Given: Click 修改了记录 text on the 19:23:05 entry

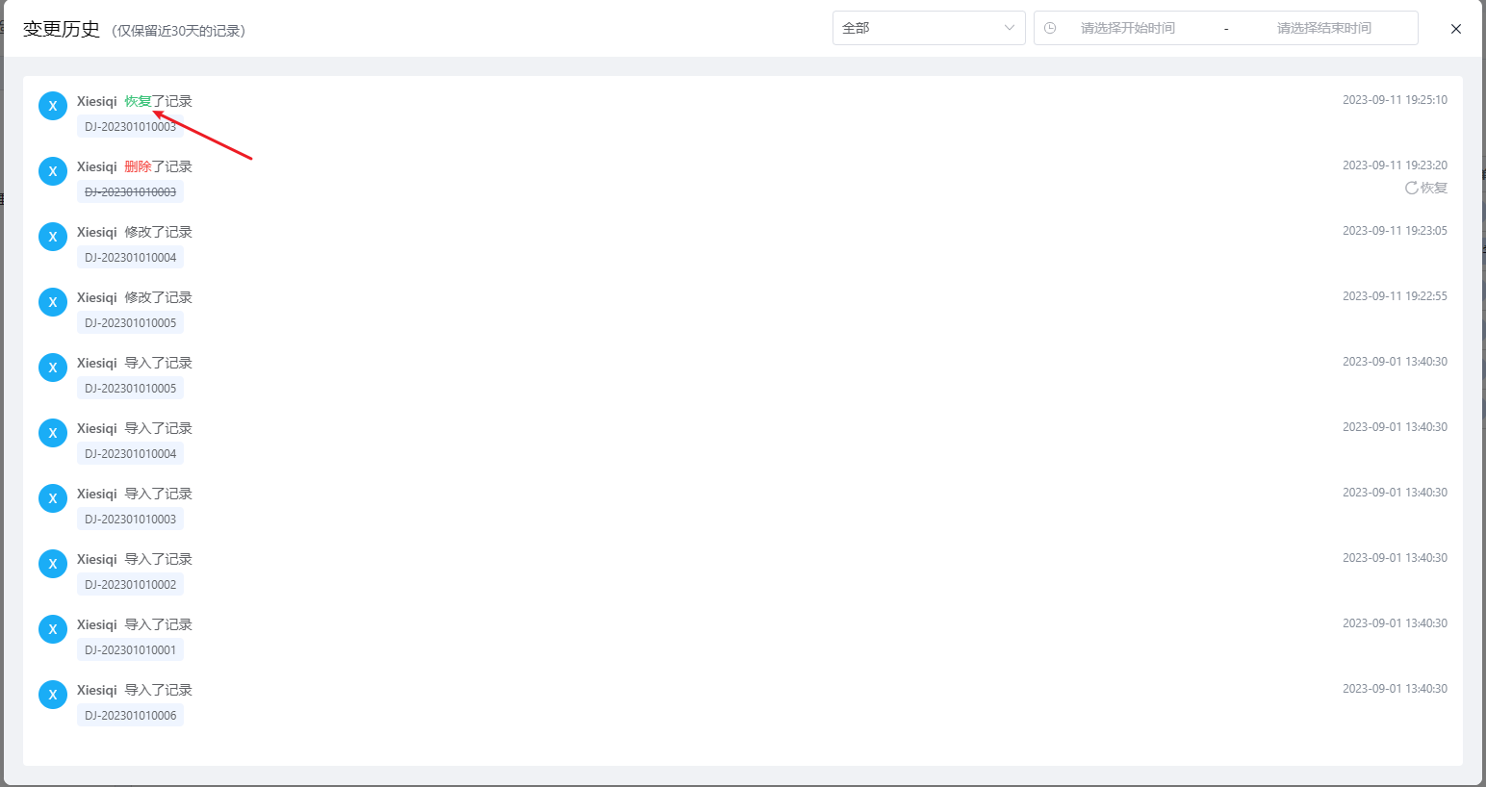Looking at the screenshot, I should pyautogui.click(x=159, y=232).
